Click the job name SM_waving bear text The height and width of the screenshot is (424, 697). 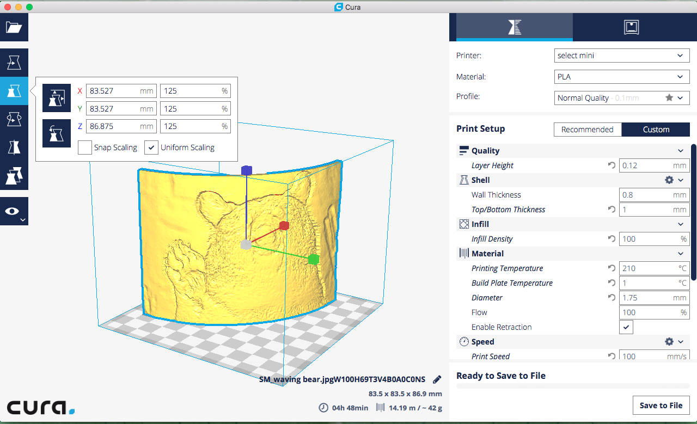coord(342,379)
